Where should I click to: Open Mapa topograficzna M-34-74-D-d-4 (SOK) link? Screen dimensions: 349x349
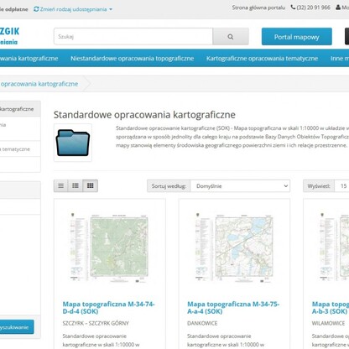108,308
